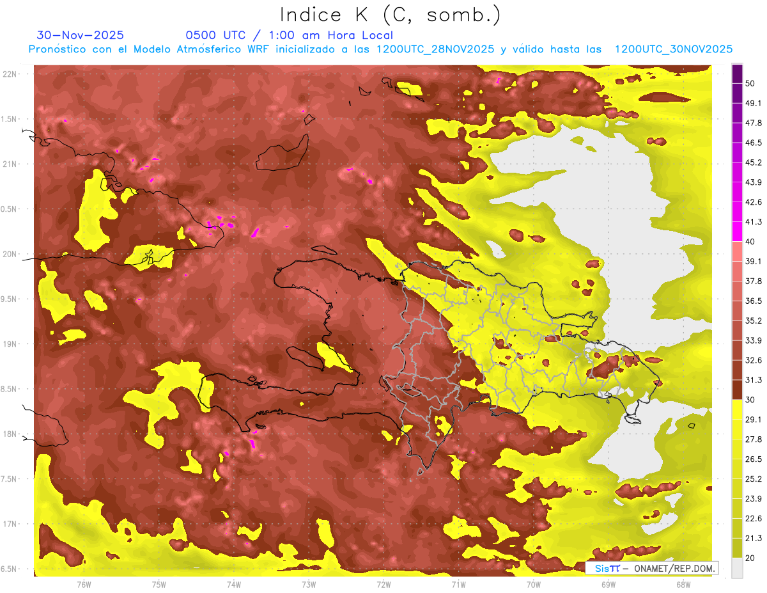Image resolution: width=767 pixels, height=593 pixels.
Task: Click the colorbar value '20'
Action: pyautogui.click(x=750, y=558)
